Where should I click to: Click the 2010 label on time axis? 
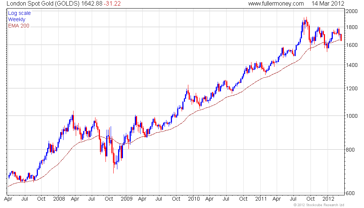[x=194, y=199]
